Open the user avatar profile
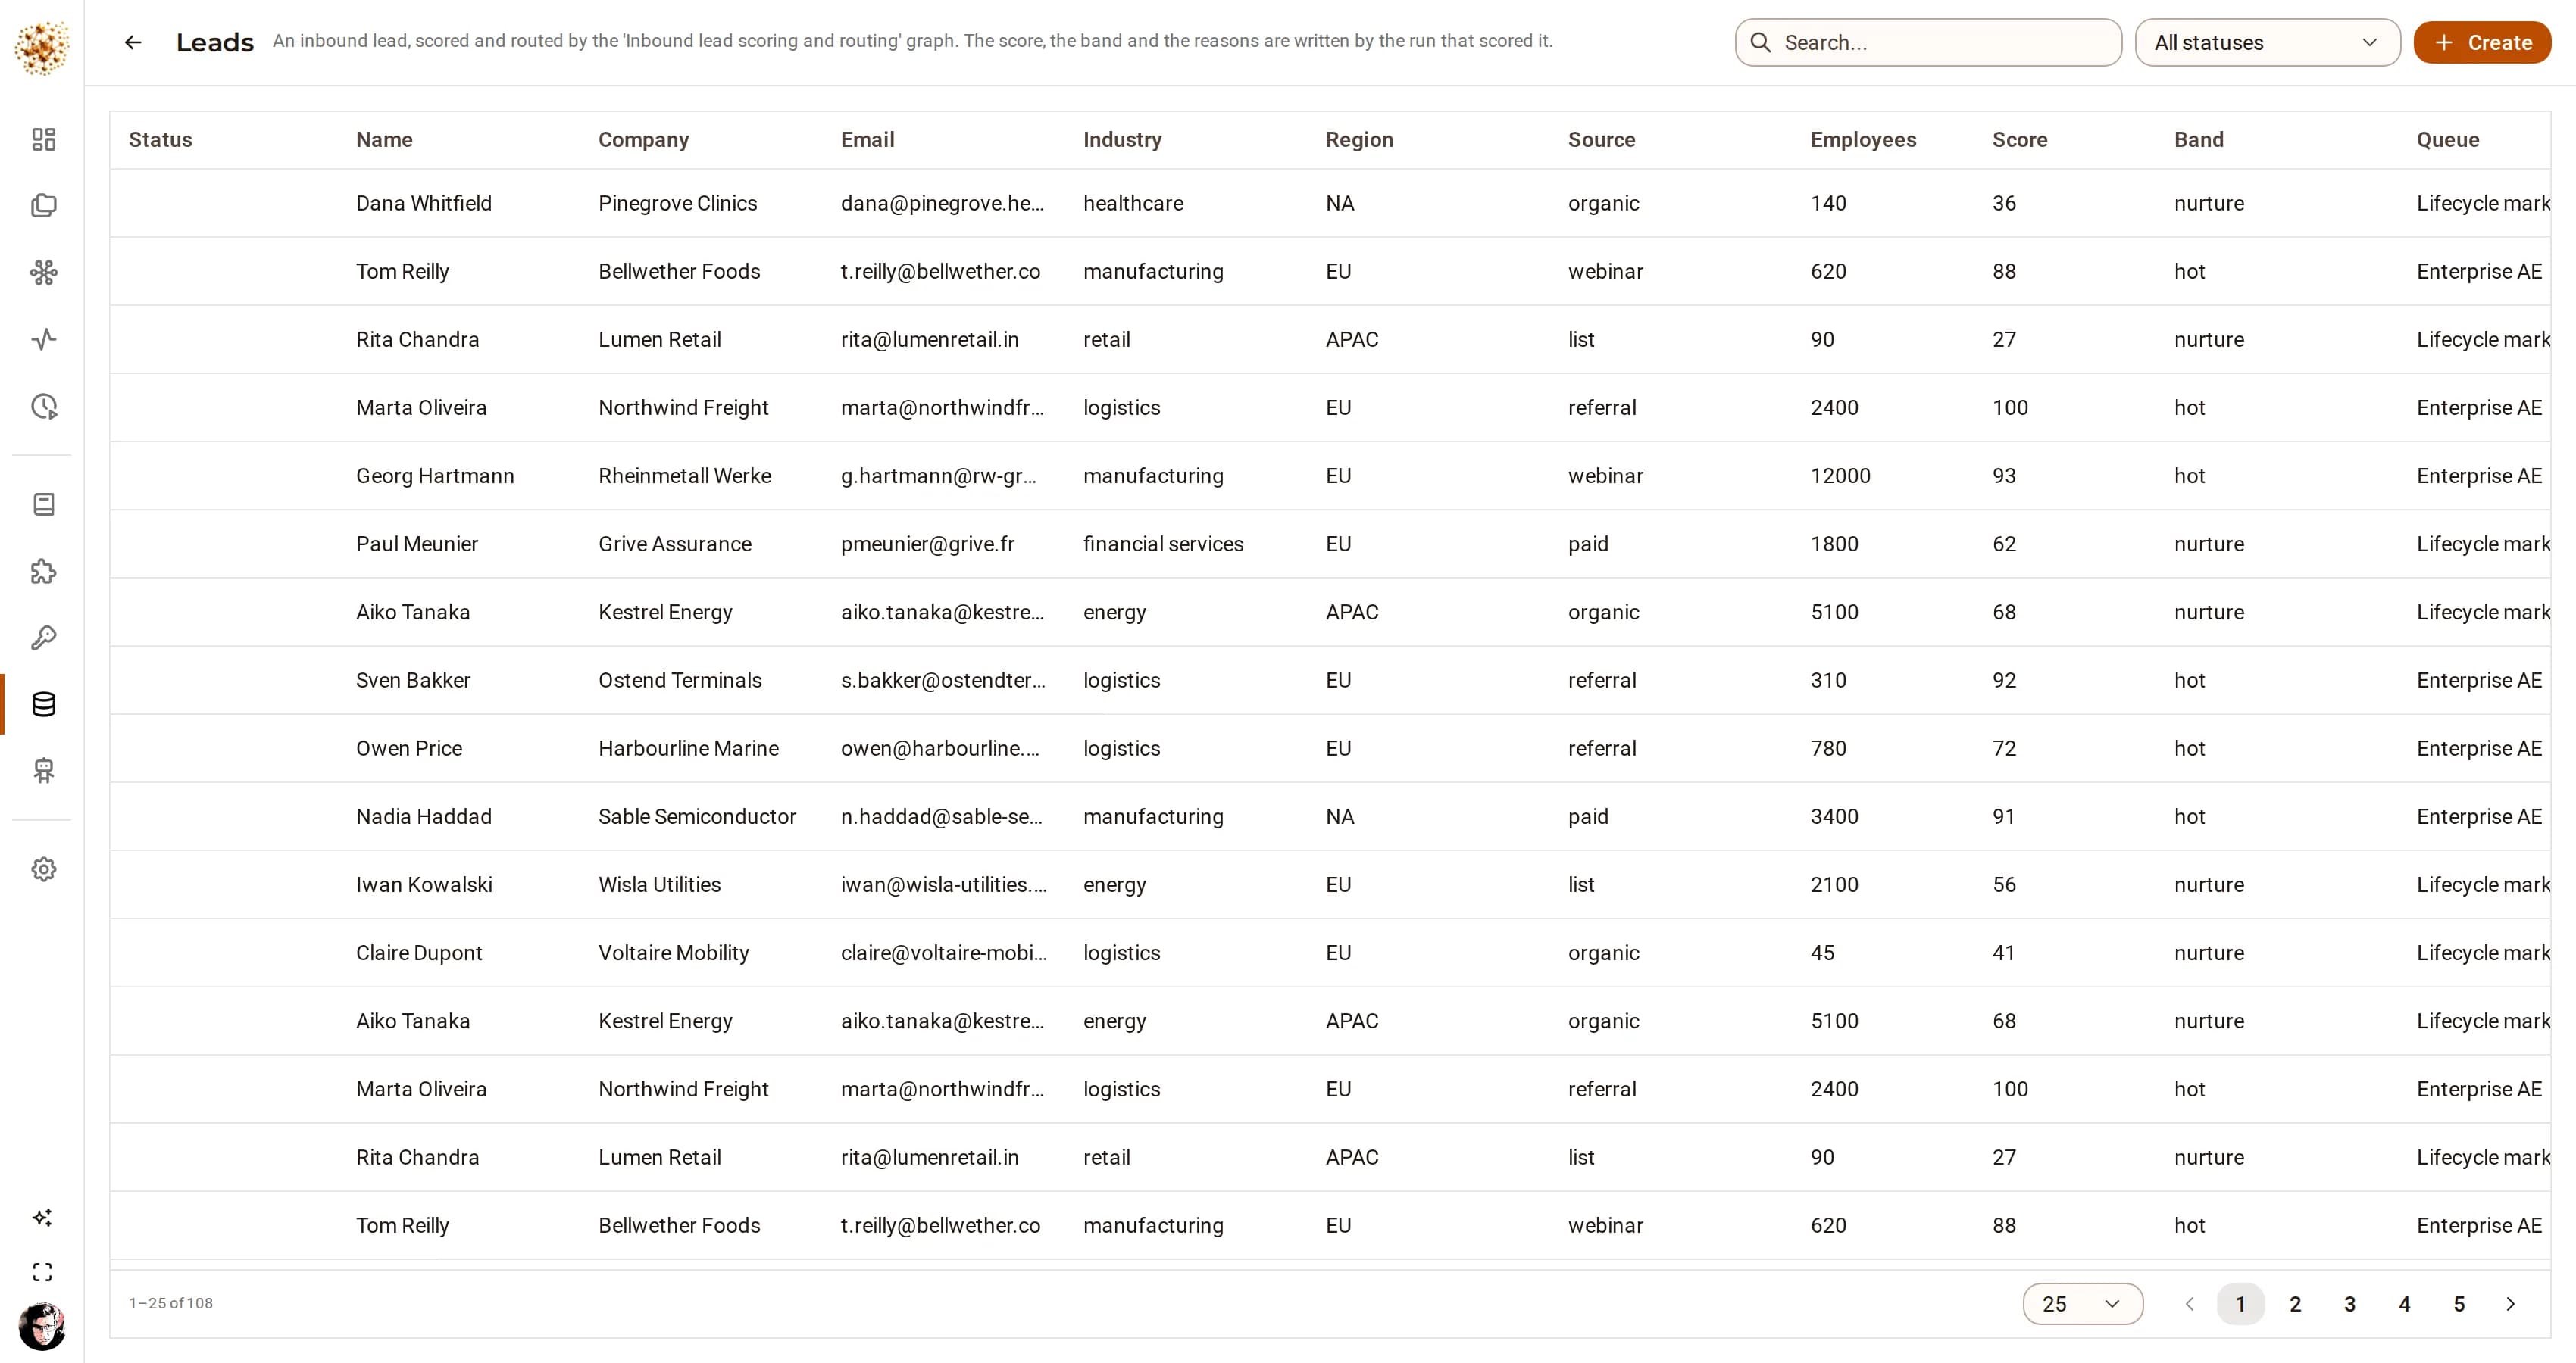Image resolution: width=2576 pixels, height=1363 pixels. tap(42, 1327)
